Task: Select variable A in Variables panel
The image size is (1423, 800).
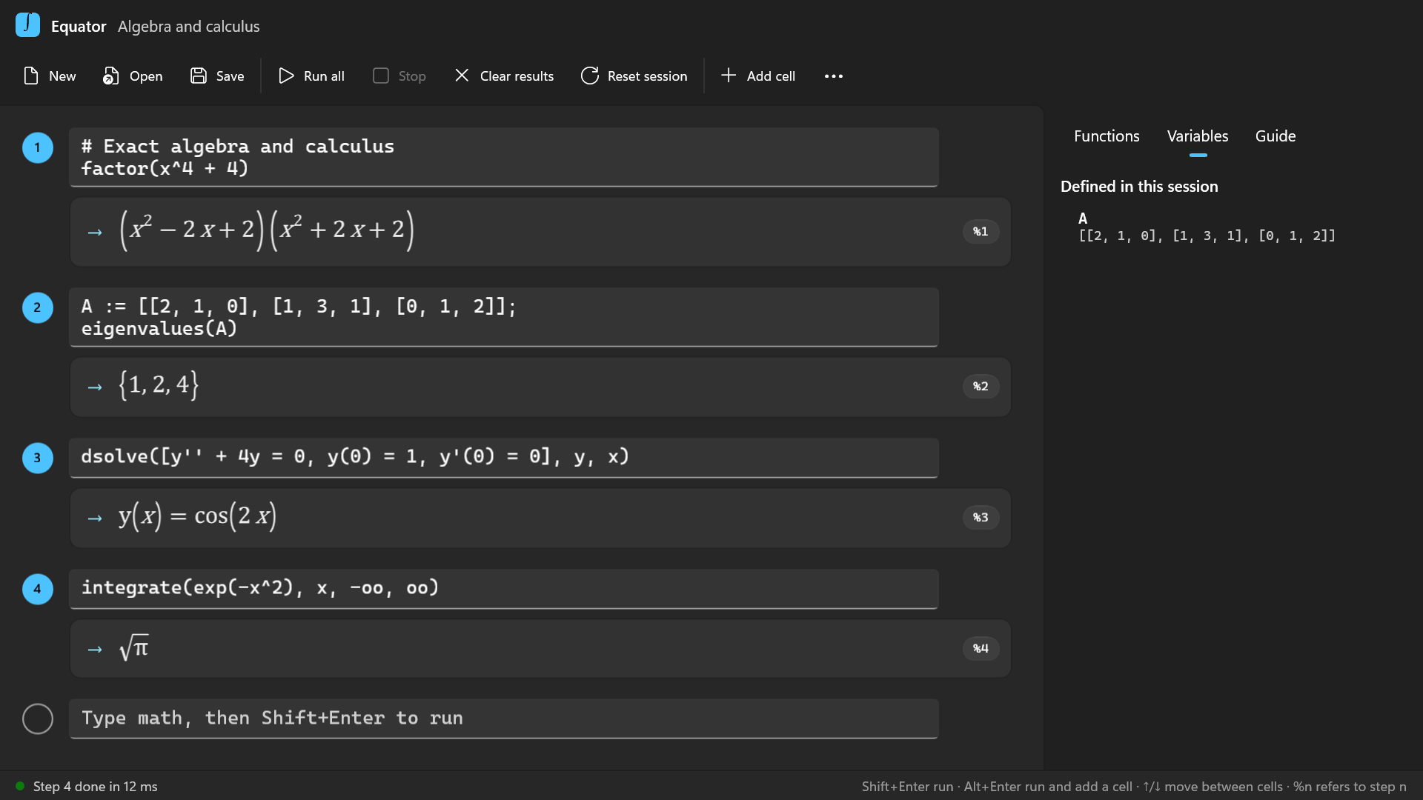Action: (x=1083, y=219)
